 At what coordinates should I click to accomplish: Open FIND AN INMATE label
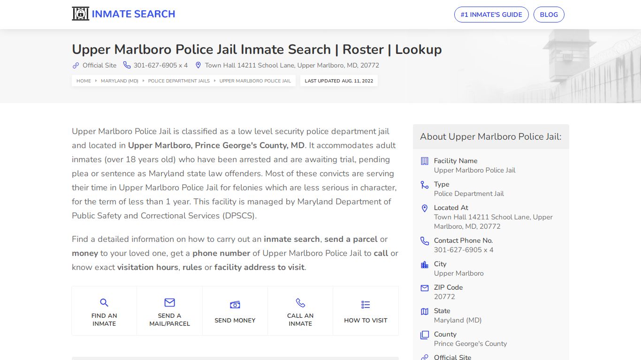104,320
